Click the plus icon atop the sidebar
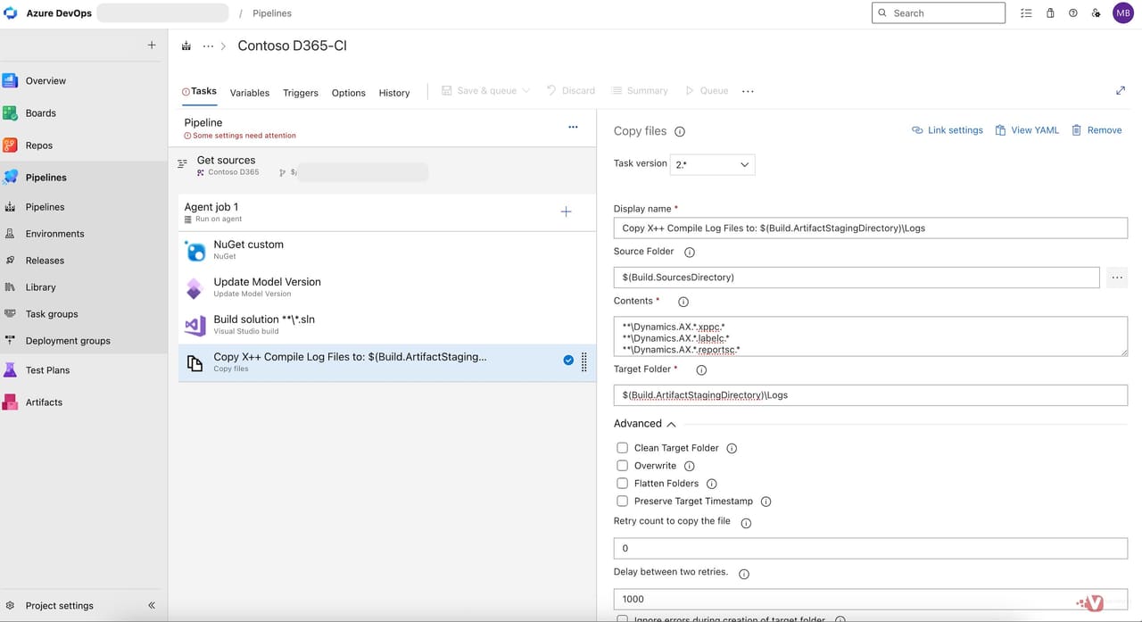Image resolution: width=1142 pixels, height=622 pixels. click(152, 45)
